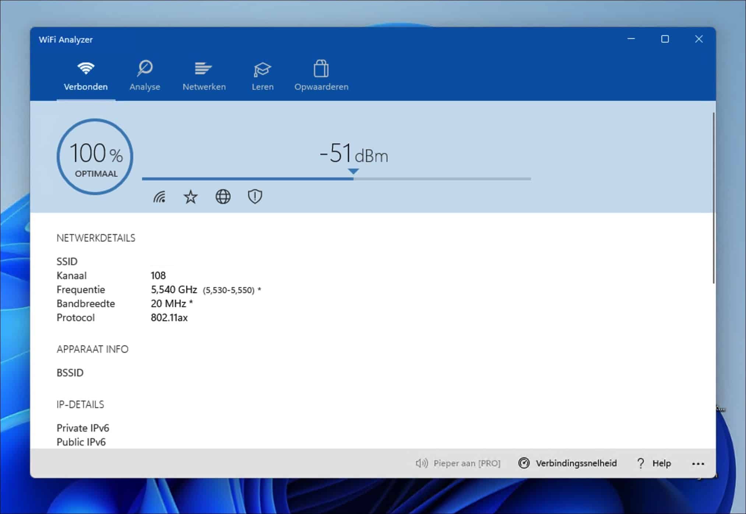
Task: Click the Verbindingssnelheid speedometer icon
Action: tap(524, 463)
